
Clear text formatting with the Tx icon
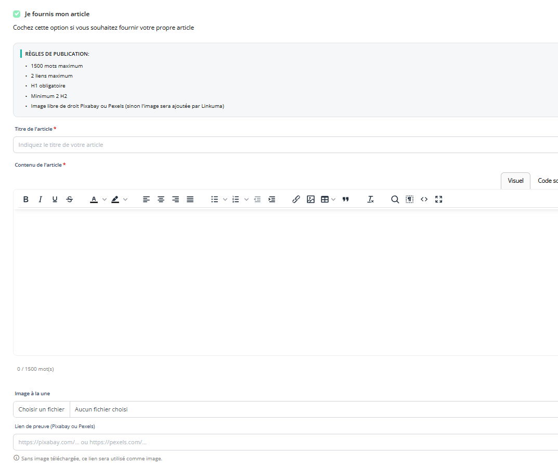click(370, 199)
